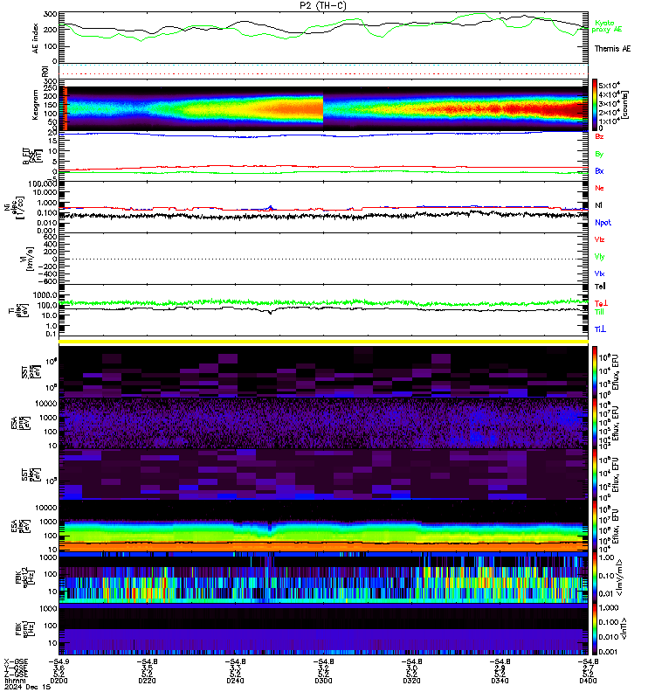Image resolution: width=655 pixels, height=699 pixels.
Task: Select the green Kyoto proxy AE legend label
Action: pos(606,26)
